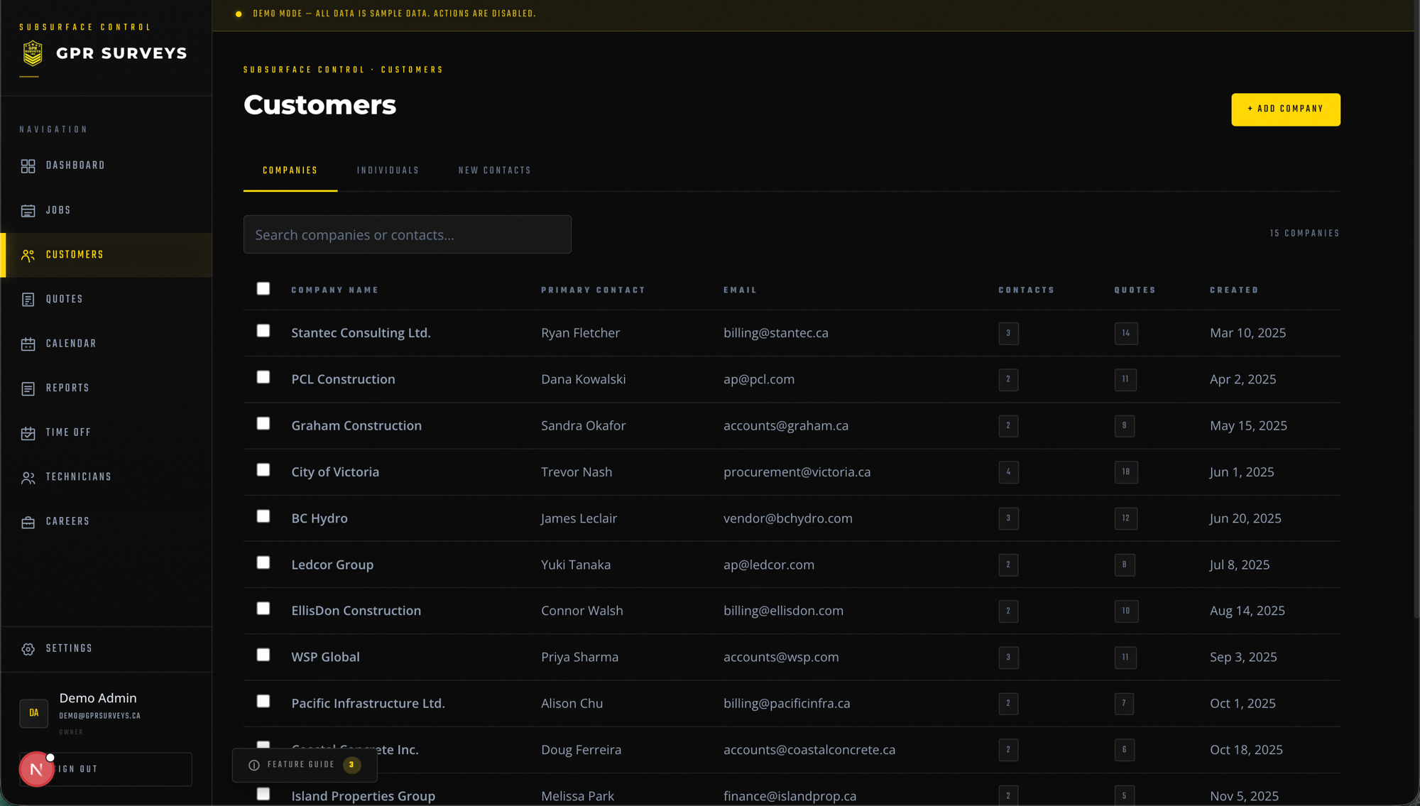The width and height of the screenshot is (1420, 806).
Task: Tick the select-all checkbox in table header
Action: click(x=263, y=288)
